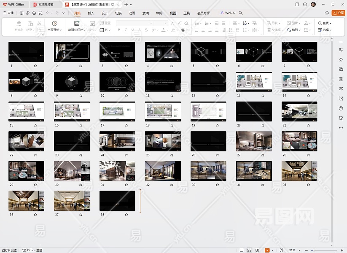Expand slideshow play options arrow in status bar
Viewport: 347px width, 253px height.
(x=273, y=250)
